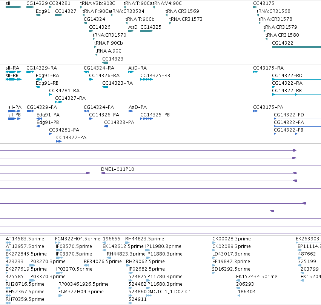Click the sll-PA protein feature
Viewport: 321px width, 305px height.
tap(14, 111)
